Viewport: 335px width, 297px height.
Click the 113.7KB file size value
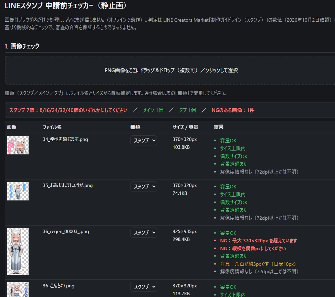181,294
